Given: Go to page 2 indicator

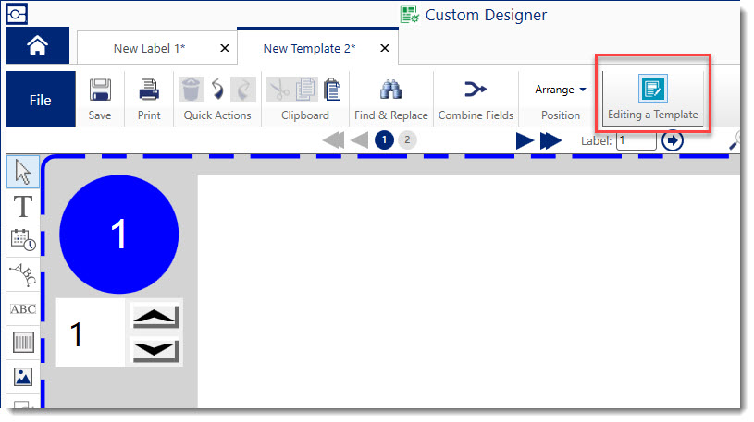Looking at the screenshot, I should [x=407, y=139].
